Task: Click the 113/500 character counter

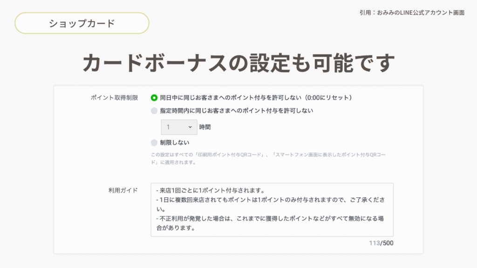Action: 381,243
